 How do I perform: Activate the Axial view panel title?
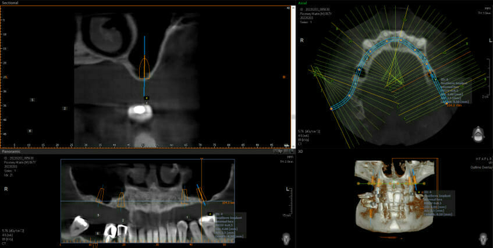coord(303,2)
